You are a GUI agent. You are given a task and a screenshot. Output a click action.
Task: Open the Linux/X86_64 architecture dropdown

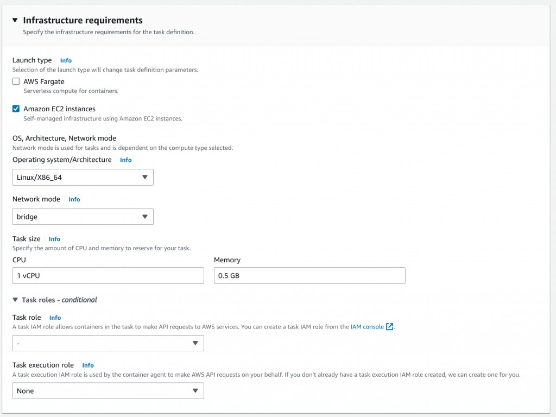click(x=83, y=177)
